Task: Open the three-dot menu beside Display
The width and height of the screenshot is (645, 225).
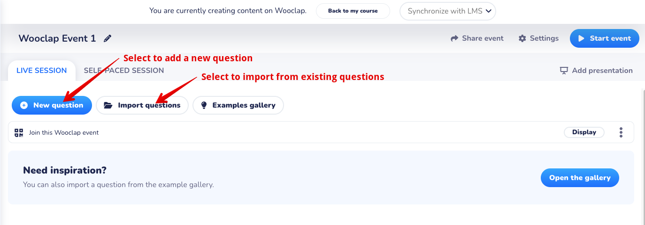Action: click(621, 132)
